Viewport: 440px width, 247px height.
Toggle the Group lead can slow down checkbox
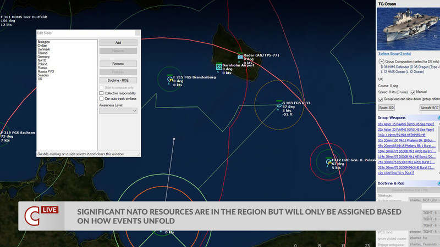coord(381,99)
